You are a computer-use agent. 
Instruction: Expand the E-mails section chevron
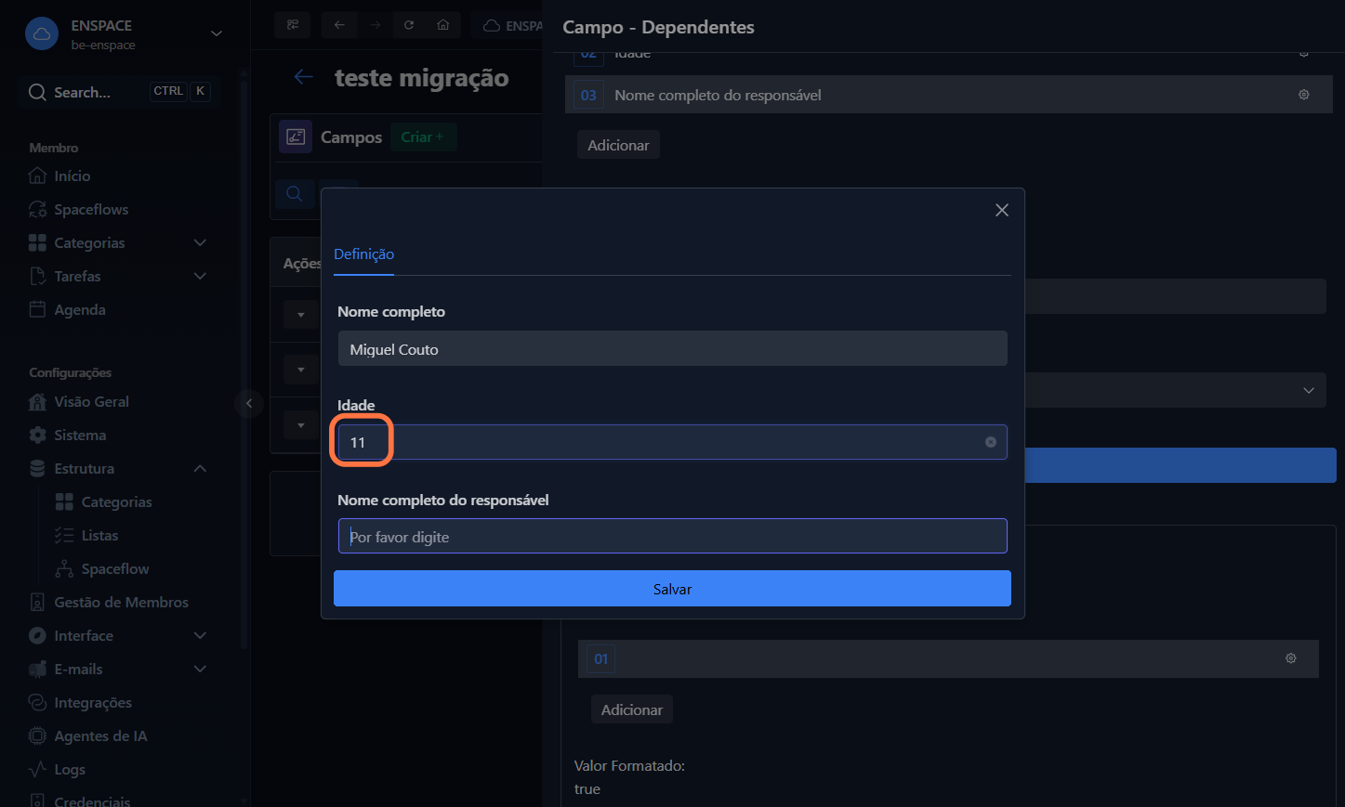[200, 669]
